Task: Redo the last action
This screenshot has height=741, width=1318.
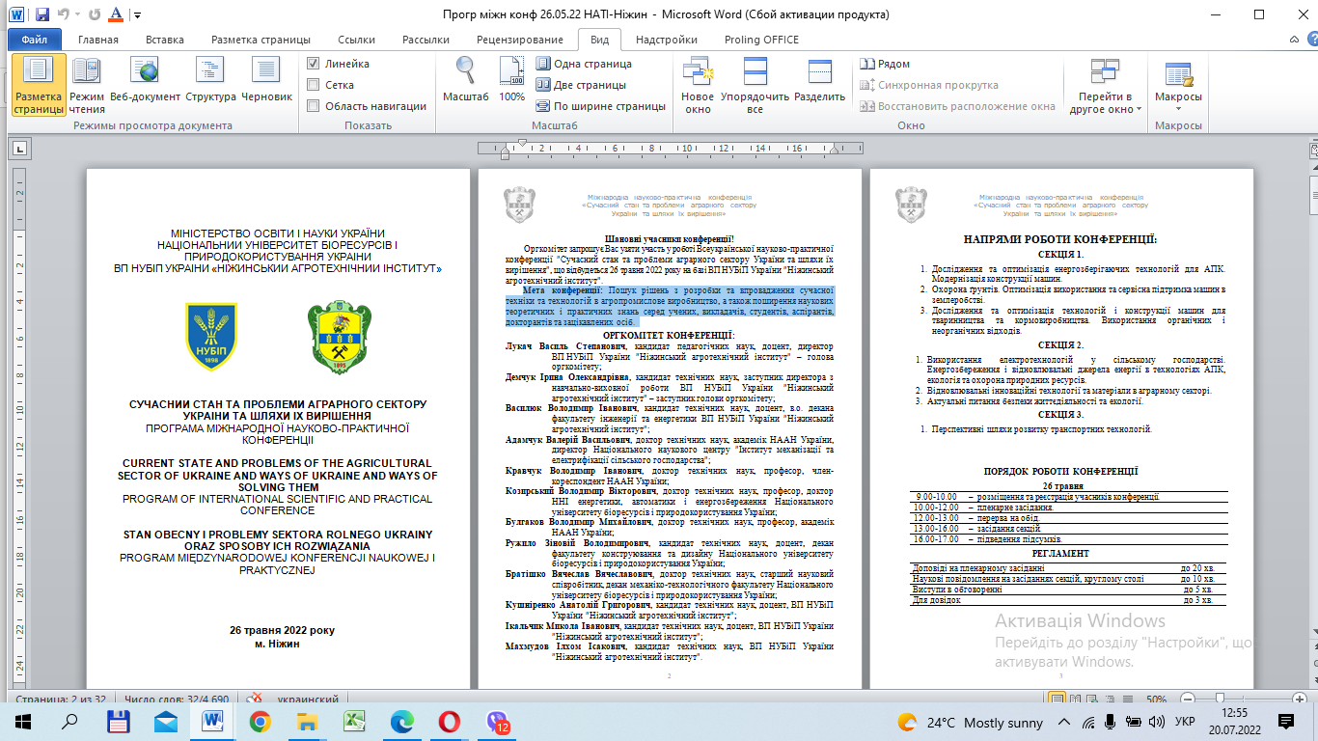Action: coord(94,15)
